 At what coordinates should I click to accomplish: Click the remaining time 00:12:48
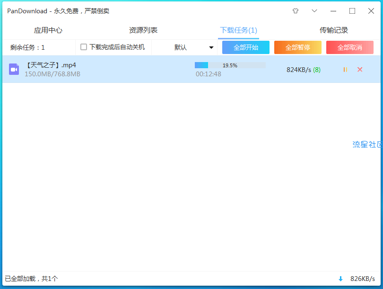pos(209,74)
